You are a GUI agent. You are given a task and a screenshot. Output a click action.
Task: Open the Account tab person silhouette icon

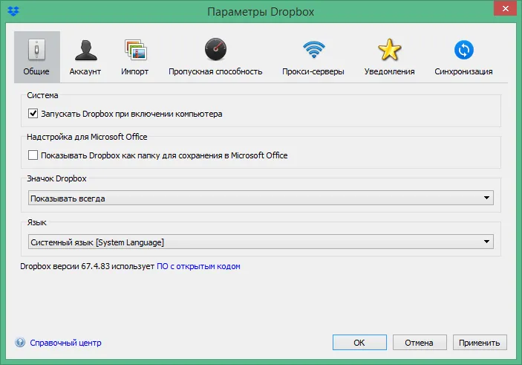pos(86,51)
